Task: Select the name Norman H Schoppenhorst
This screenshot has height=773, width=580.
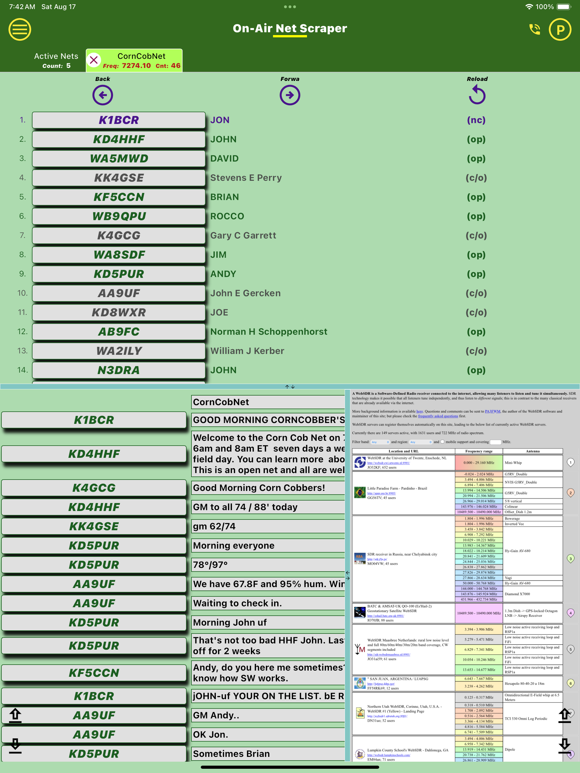Action: pos(269,332)
